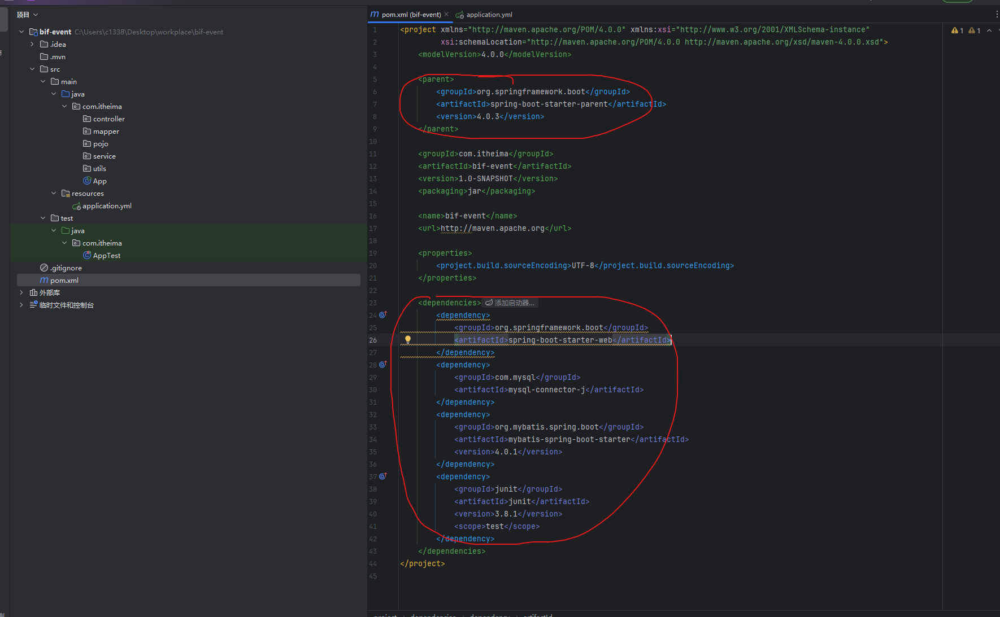Viewport: 1000px width, 617px height.
Task: Click previous highlighted error arrow
Action: 989,30
